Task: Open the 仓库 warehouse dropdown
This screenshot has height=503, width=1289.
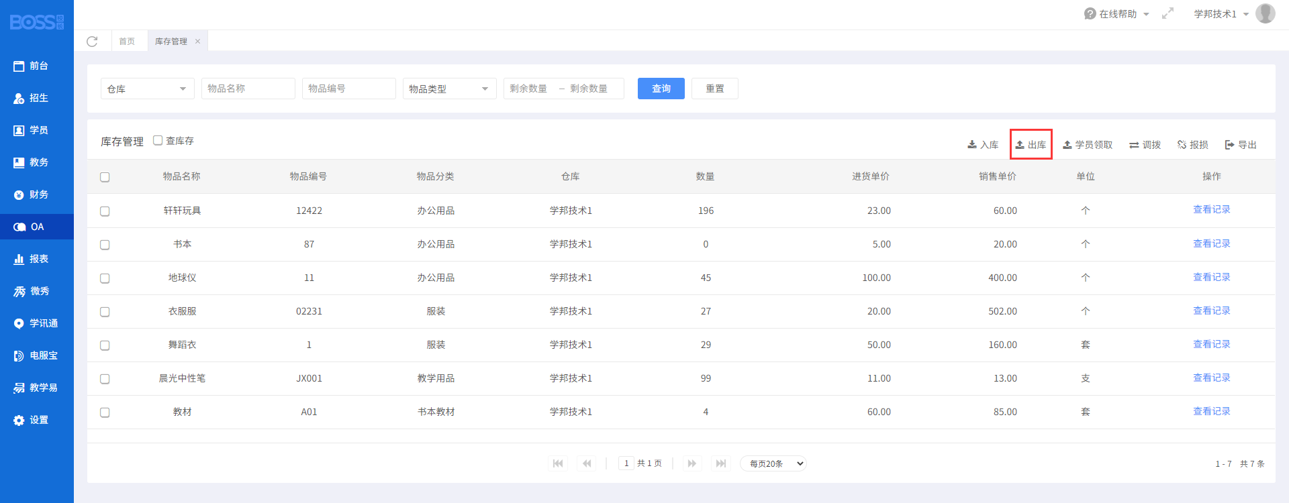Action: (148, 89)
